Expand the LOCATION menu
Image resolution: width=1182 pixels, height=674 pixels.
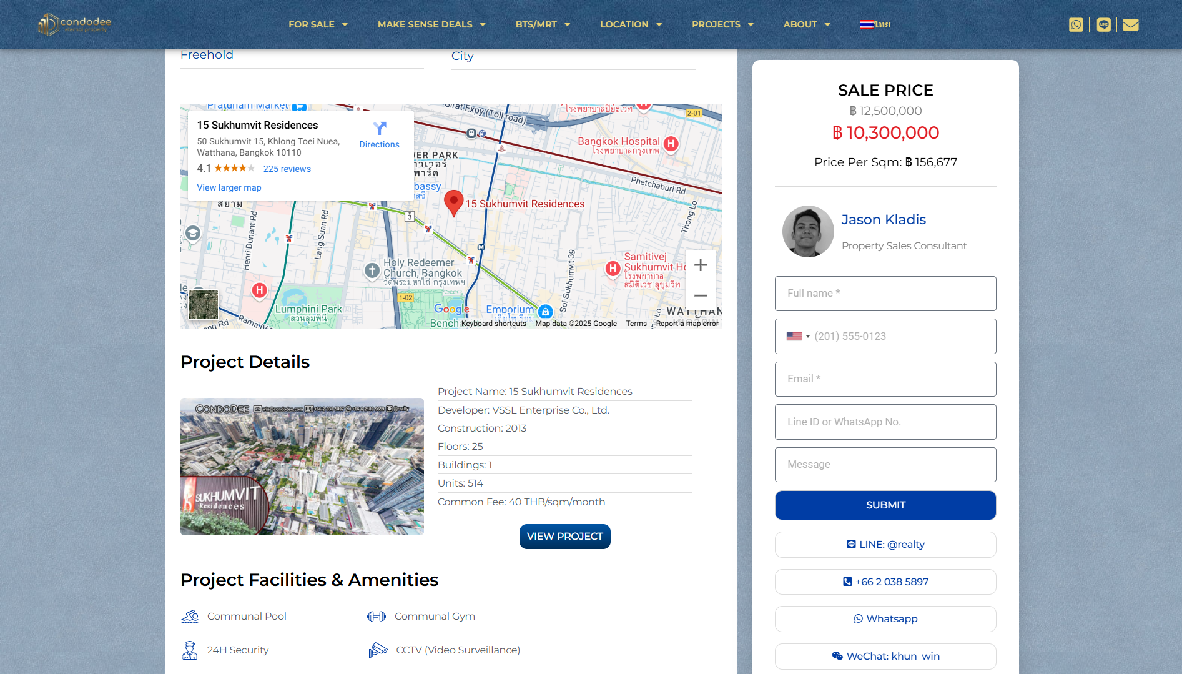pos(631,24)
